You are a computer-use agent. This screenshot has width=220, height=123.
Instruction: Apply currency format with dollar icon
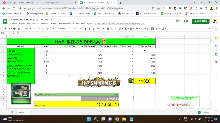pyautogui.click(x=35, y=28)
